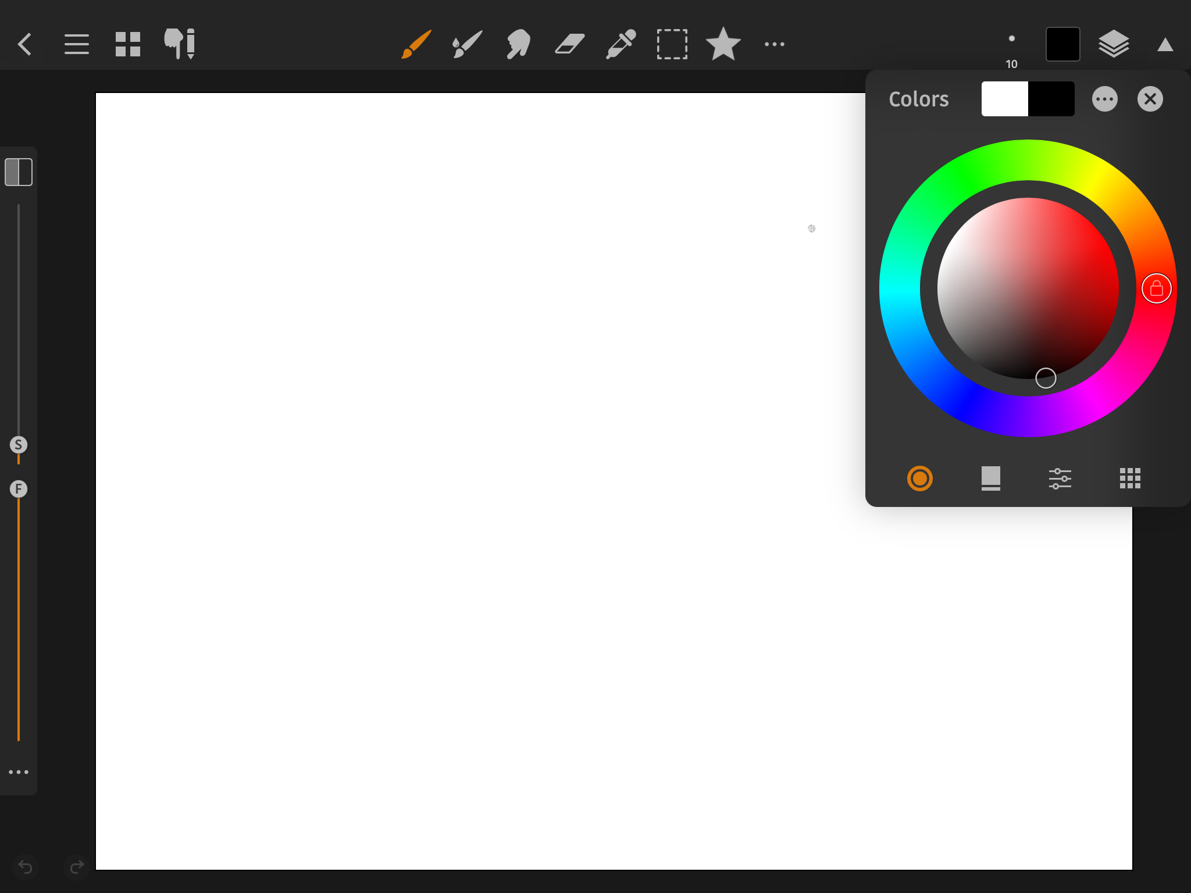
Task: Go back with the left arrow
Action: coord(25,44)
